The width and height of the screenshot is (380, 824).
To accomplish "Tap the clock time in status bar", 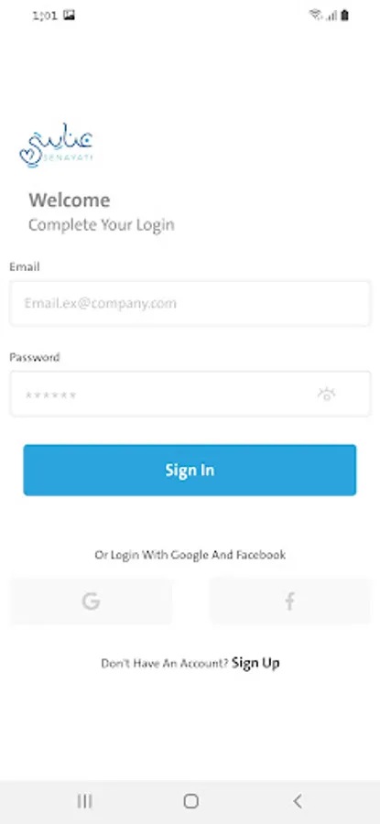I will (45, 16).
